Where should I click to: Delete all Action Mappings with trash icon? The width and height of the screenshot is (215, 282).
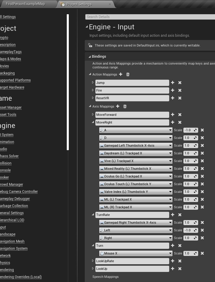[x=128, y=74]
